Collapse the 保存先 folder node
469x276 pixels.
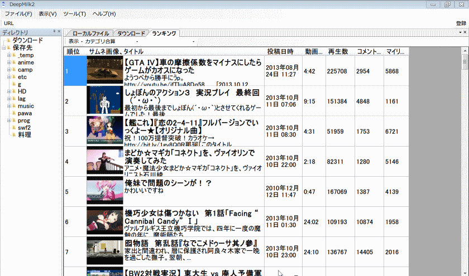click(3, 47)
